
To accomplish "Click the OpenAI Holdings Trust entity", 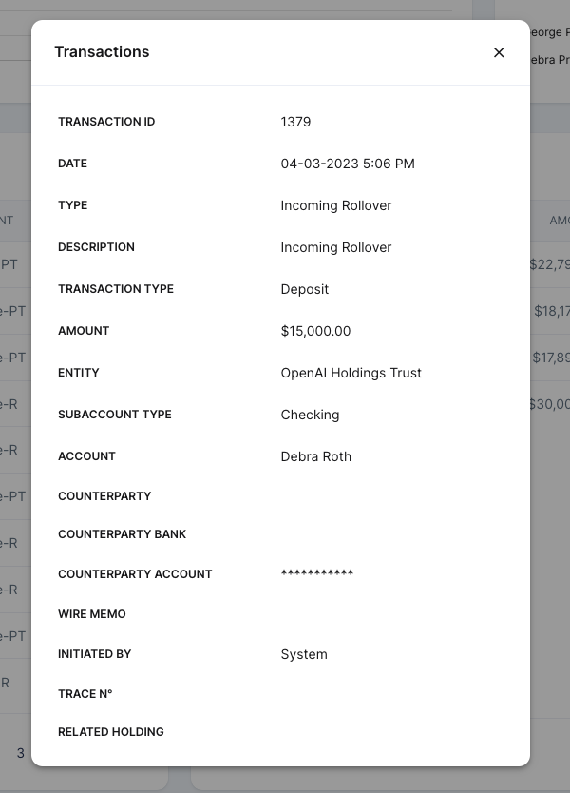I will pos(351,373).
